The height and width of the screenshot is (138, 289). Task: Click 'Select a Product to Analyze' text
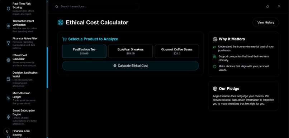click(x=93, y=39)
